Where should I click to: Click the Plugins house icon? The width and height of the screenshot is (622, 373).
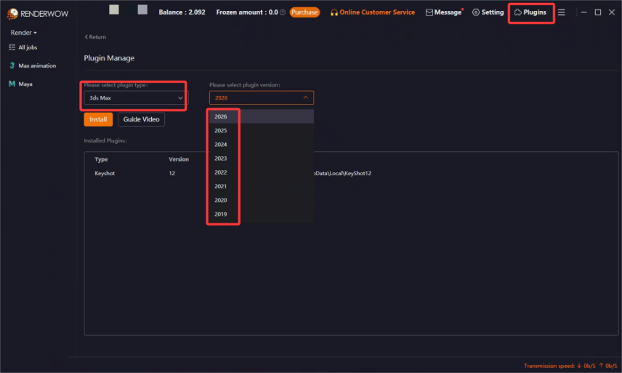pos(517,12)
